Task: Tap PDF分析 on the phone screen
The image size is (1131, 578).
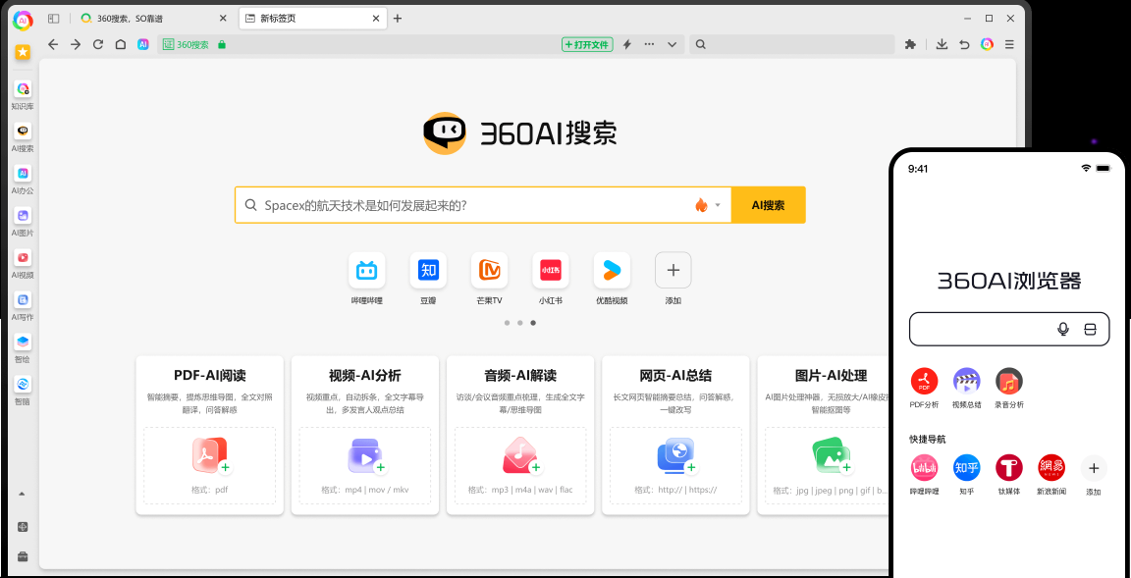Action: click(x=924, y=389)
